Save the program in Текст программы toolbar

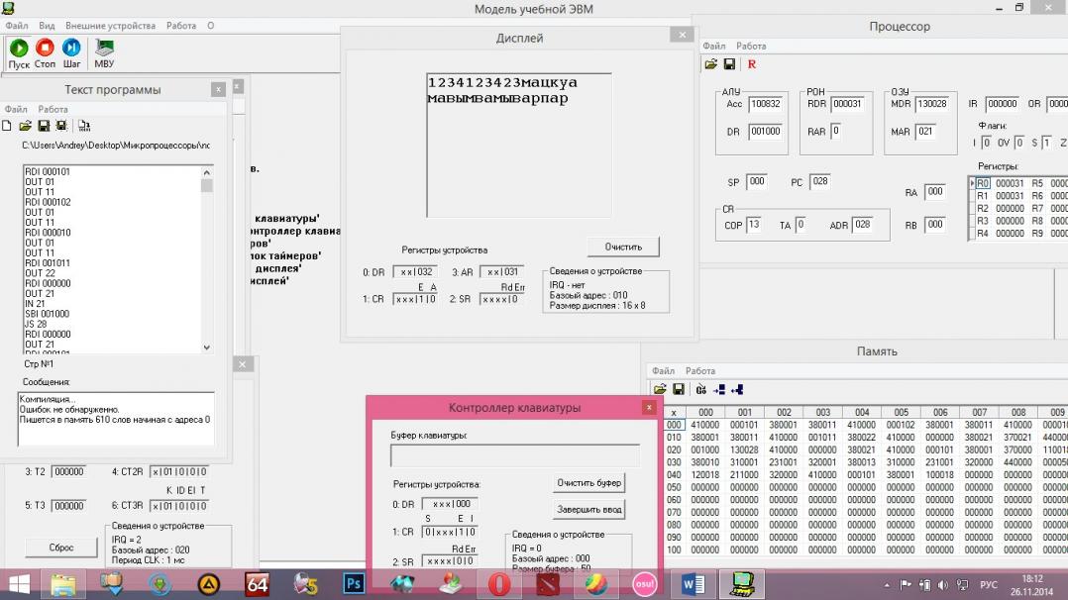click(44, 126)
